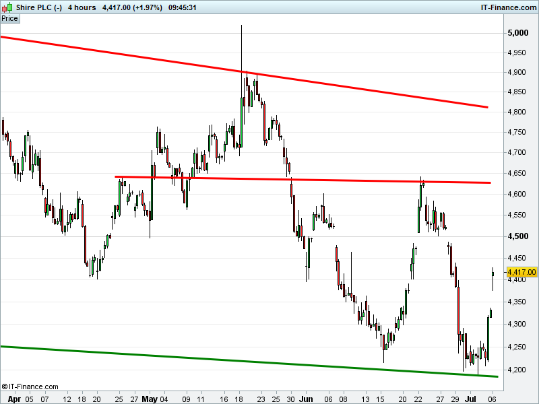Open the IT-Finance.com link at top right

pyautogui.click(x=509, y=7)
